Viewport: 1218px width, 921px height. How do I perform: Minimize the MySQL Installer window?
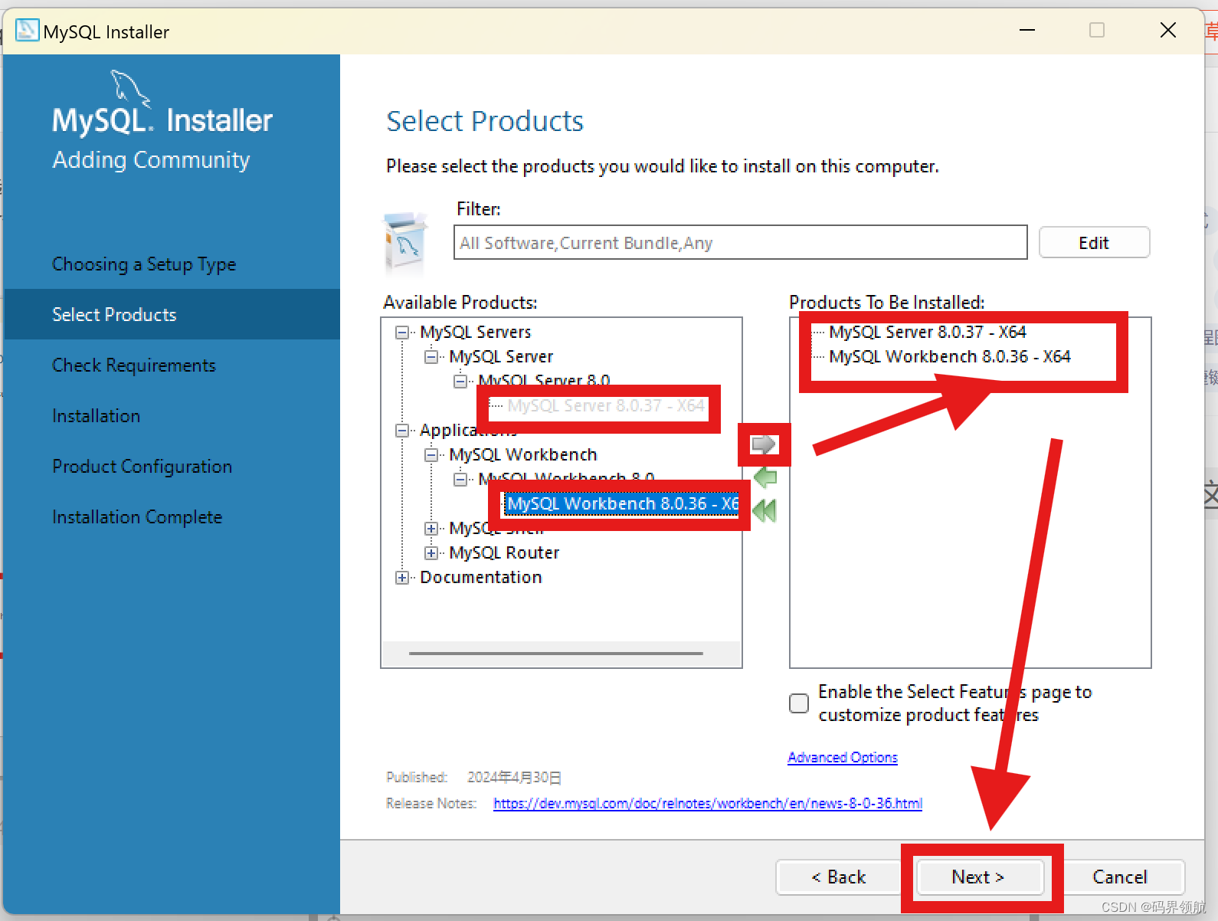point(1027,31)
